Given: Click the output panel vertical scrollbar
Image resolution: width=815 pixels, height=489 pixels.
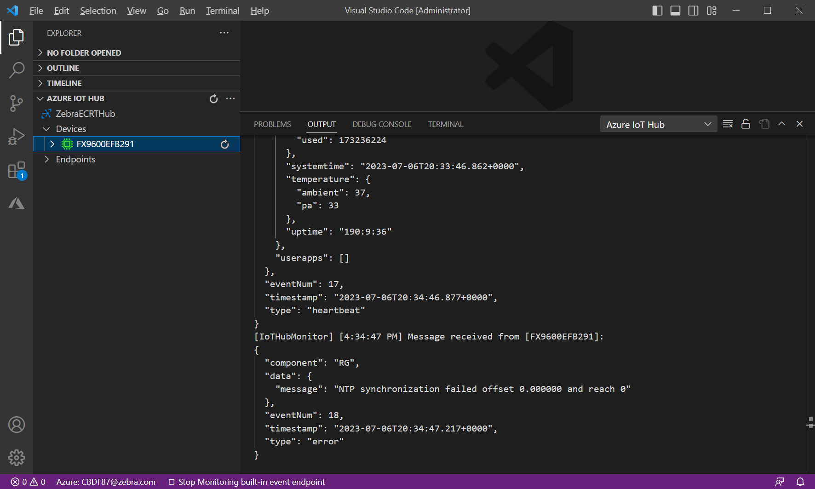Looking at the screenshot, I should pyautogui.click(x=810, y=304).
